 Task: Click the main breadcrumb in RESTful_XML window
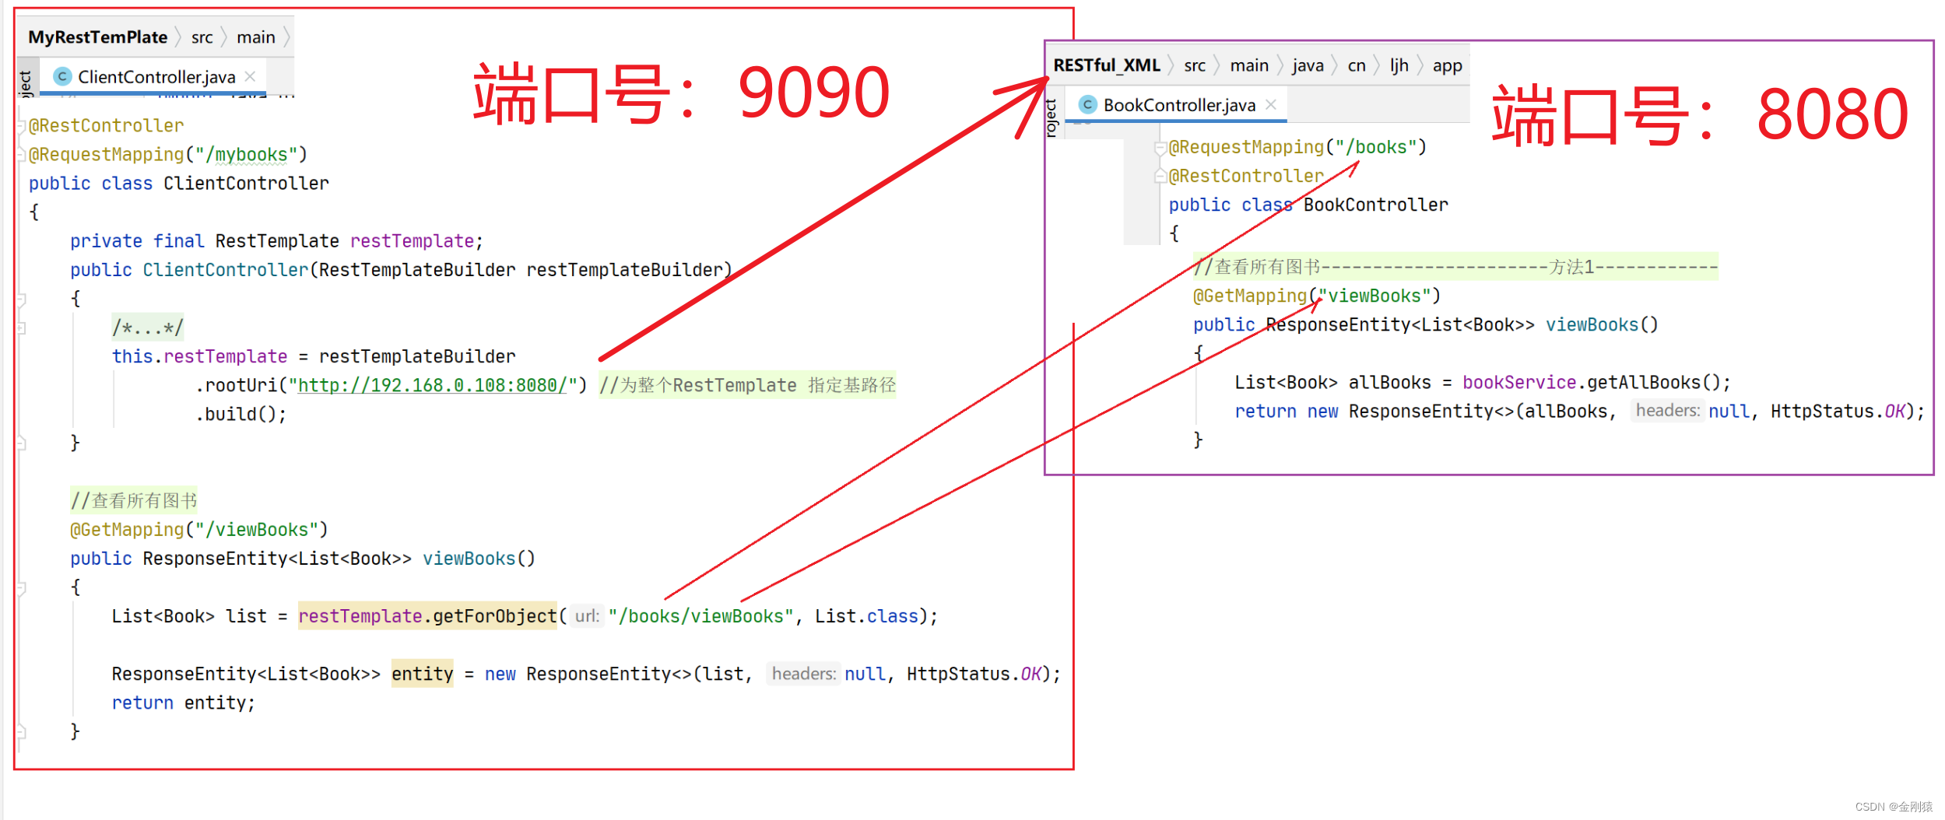pos(1249,65)
